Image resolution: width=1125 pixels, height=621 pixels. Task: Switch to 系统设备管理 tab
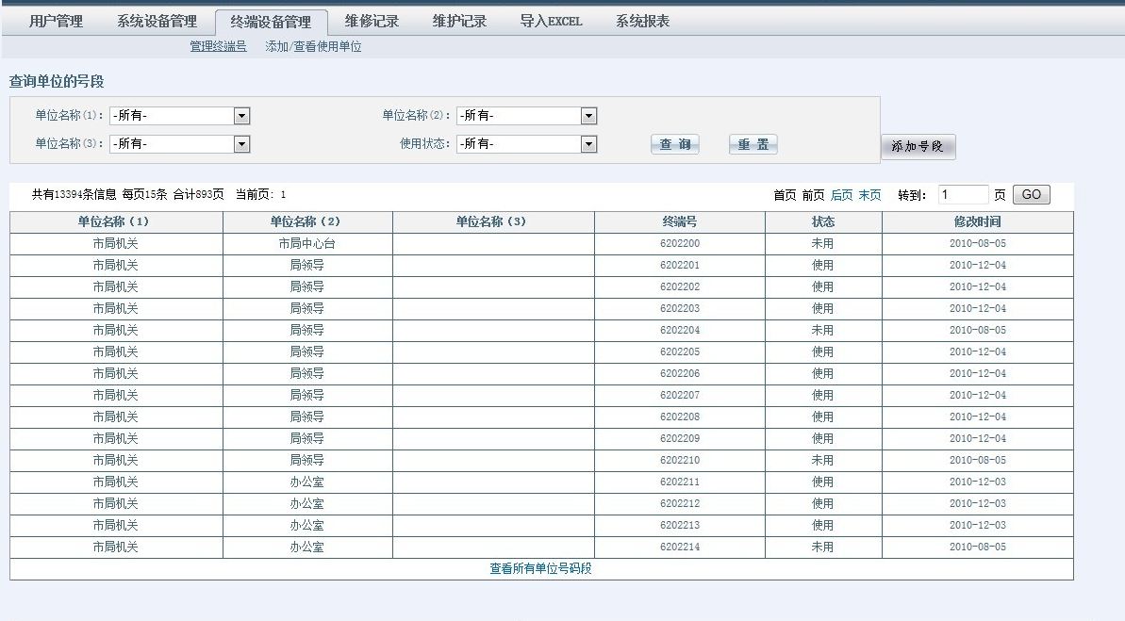pos(157,22)
